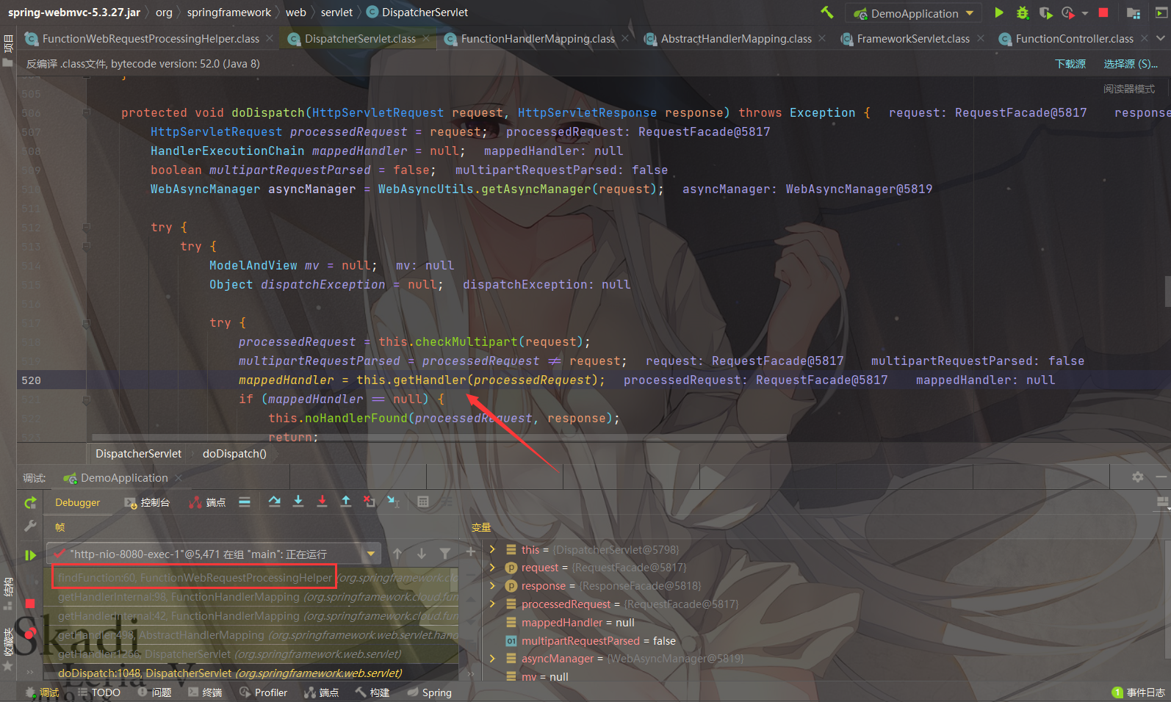View breakpoints with the red circles icon
The width and height of the screenshot is (1171, 702).
point(30,633)
